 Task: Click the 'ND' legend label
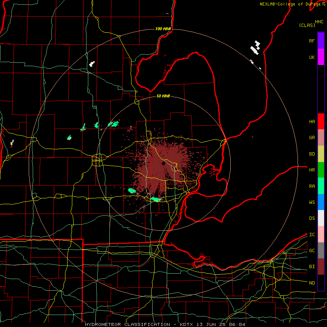click(312, 283)
